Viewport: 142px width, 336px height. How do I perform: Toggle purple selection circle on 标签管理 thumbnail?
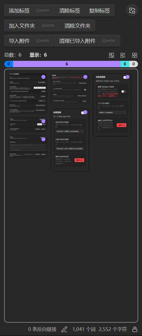tap(85, 112)
